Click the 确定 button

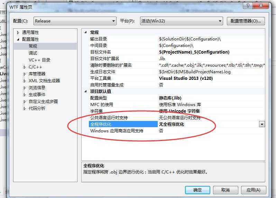click(x=197, y=190)
